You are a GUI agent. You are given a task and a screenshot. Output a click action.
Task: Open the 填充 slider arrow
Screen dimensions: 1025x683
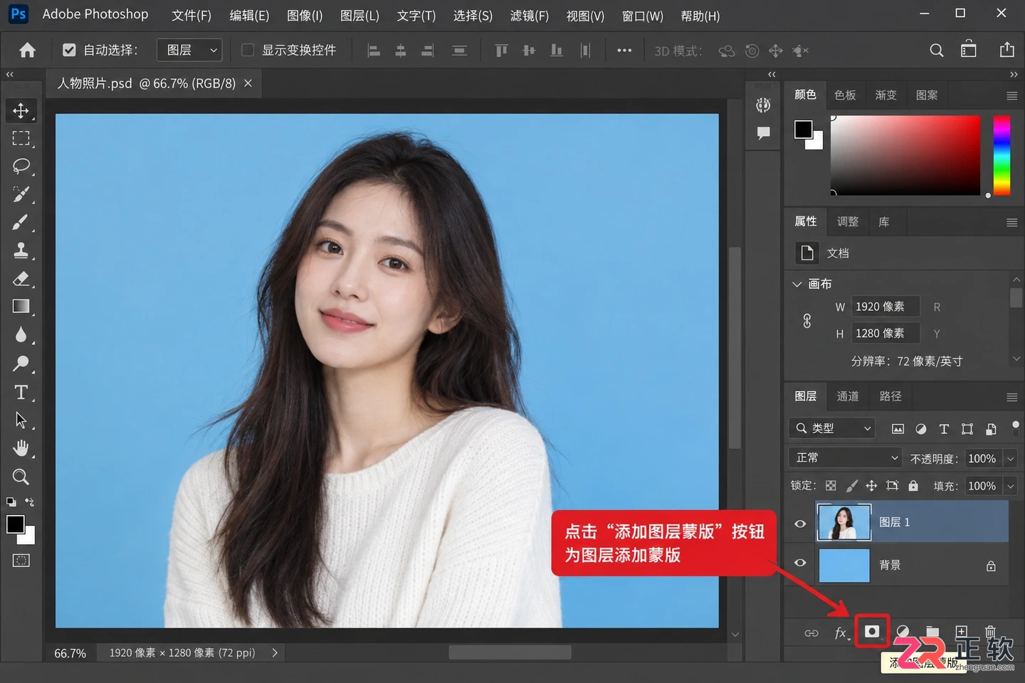coord(1010,487)
